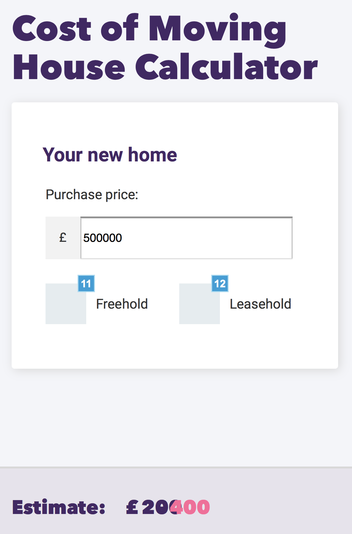This screenshot has width=352, height=534.
Task: Click the pink 400 digits in estimate
Action: pos(190,507)
